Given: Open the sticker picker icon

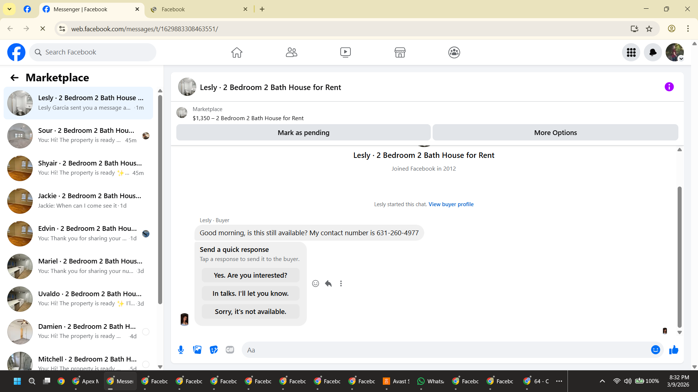Looking at the screenshot, I should [x=214, y=350].
